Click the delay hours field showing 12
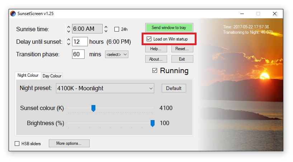The width and height of the screenshot is (293, 162). [x=80, y=42]
